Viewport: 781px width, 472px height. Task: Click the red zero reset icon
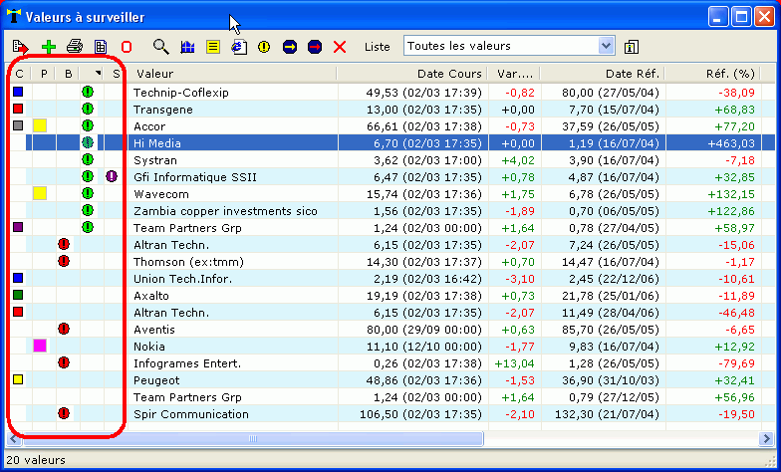pyautogui.click(x=127, y=47)
